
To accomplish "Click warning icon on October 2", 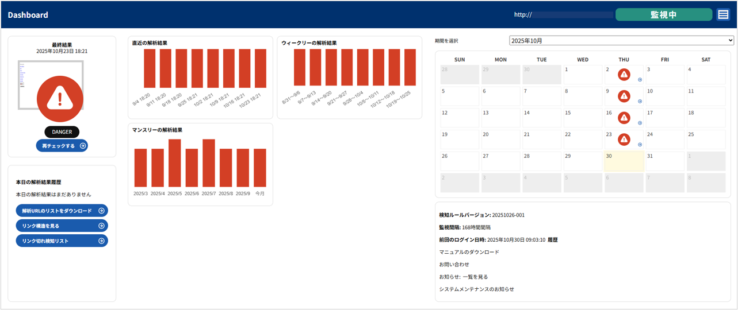I will tap(624, 75).
